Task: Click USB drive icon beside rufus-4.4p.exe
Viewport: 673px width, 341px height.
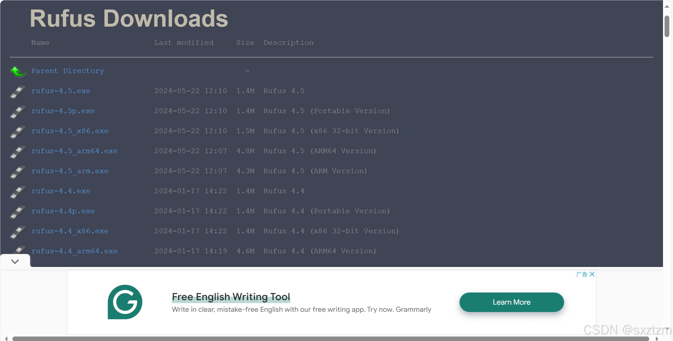Action: (18, 212)
